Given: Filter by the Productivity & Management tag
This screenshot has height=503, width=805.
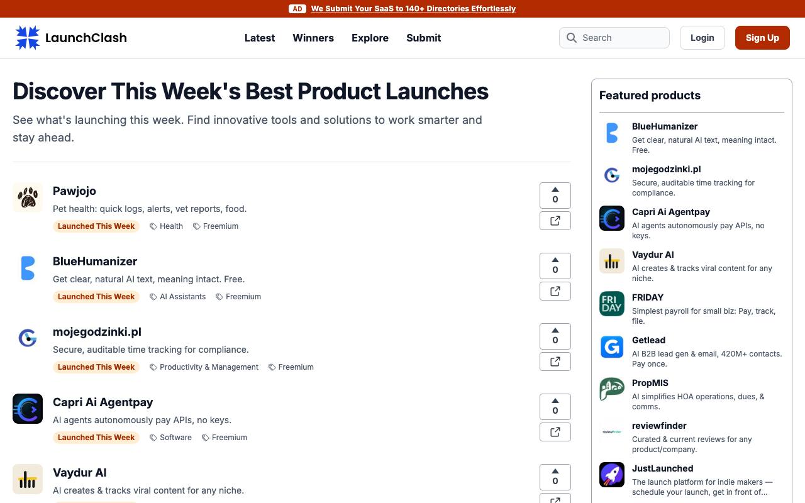Looking at the screenshot, I should point(204,367).
